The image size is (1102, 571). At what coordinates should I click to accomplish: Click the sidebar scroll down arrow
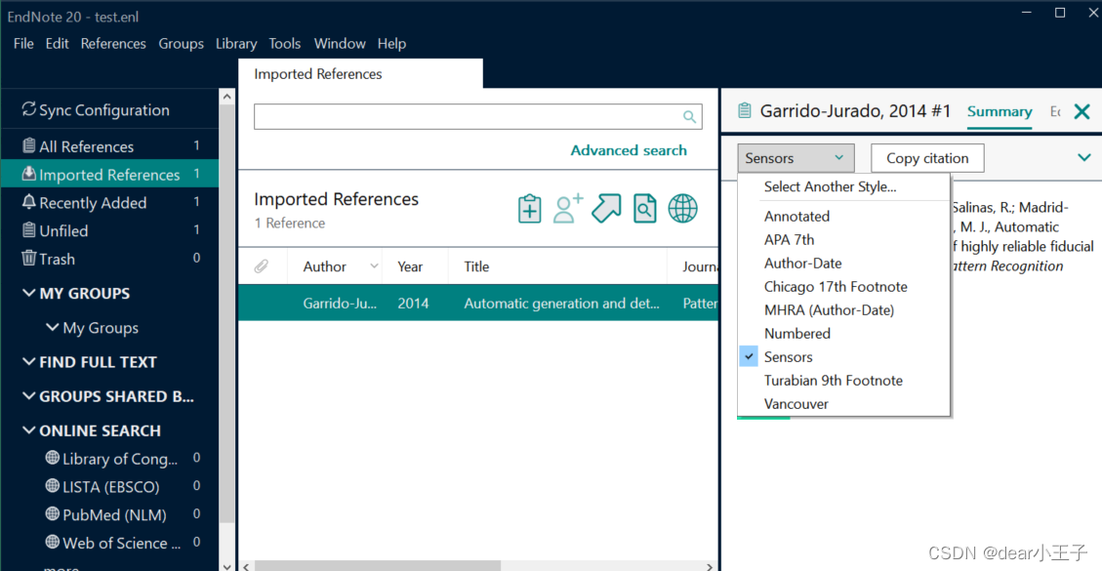coord(227,565)
